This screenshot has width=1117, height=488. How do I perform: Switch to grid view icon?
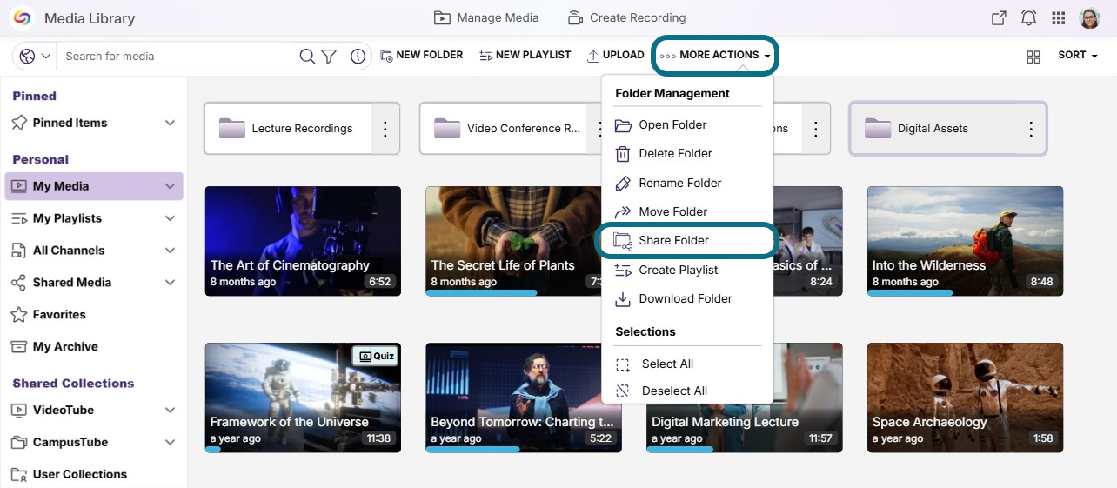click(1033, 57)
